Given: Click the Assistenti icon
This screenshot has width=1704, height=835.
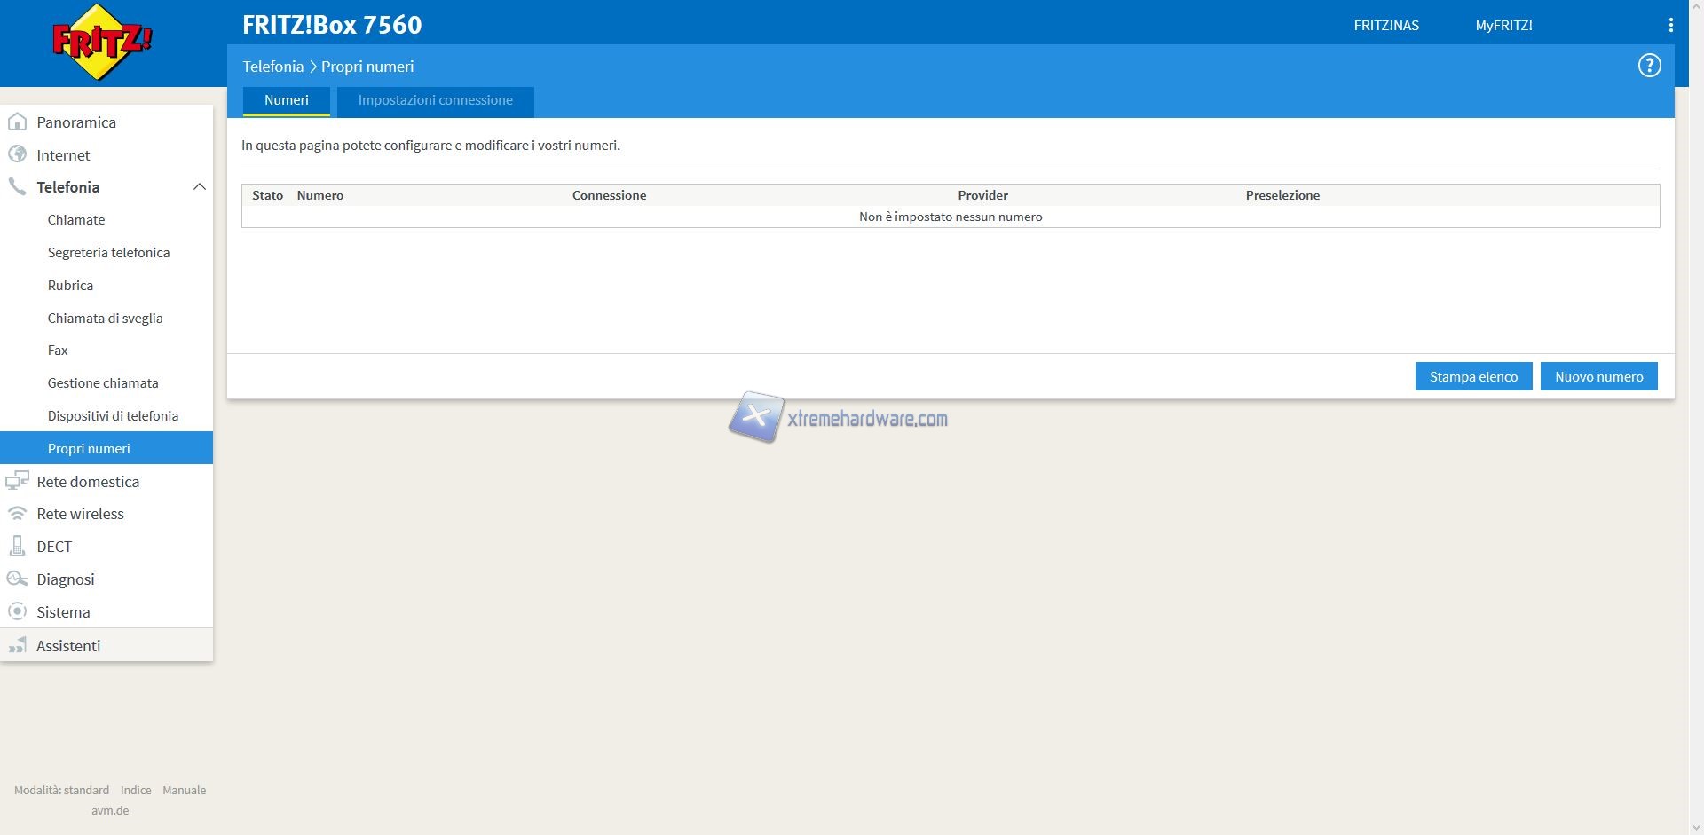Looking at the screenshot, I should tap(17, 646).
